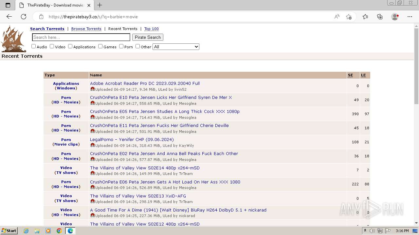Image resolution: width=419 pixels, height=235 pixels.
Task: Check the Audio filter checkbox
Action: pyautogui.click(x=33, y=46)
